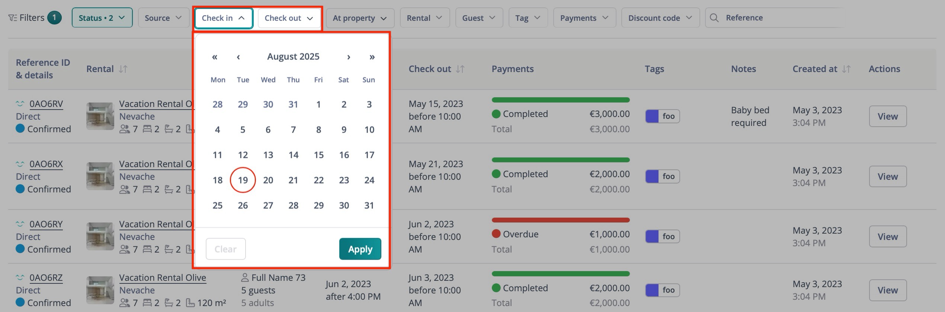This screenshot has height=312, width=945.
Task: Click the direct booking icon beside 0AO6RZ
Action: pyautogui.click(x=20, y=277)
